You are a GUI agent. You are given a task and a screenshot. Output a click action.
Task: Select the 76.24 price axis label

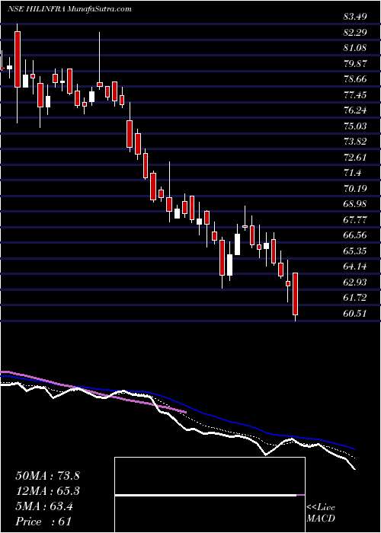(355, 111)
